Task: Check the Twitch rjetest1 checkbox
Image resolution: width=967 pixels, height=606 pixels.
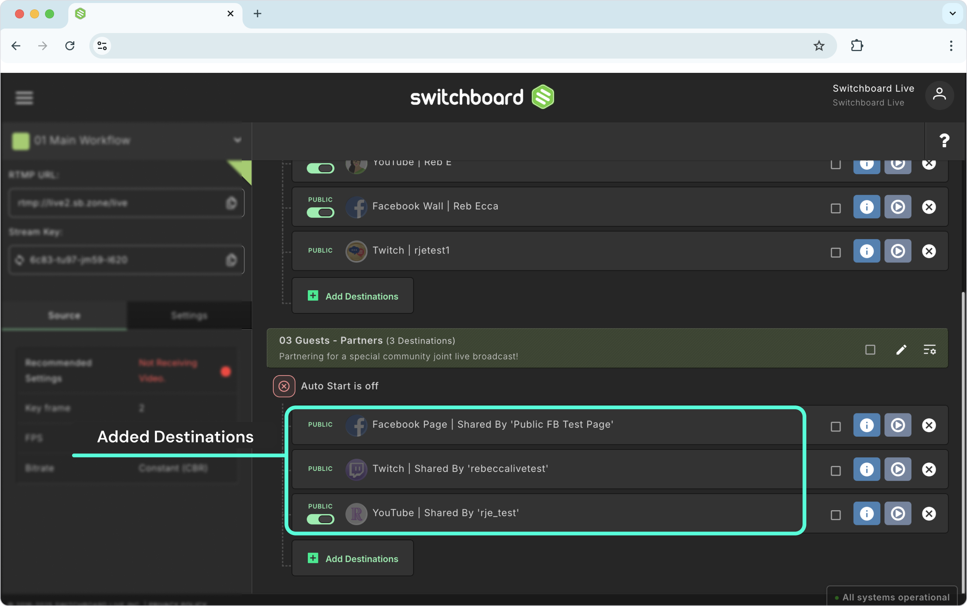Action: [x=835, y=252]
